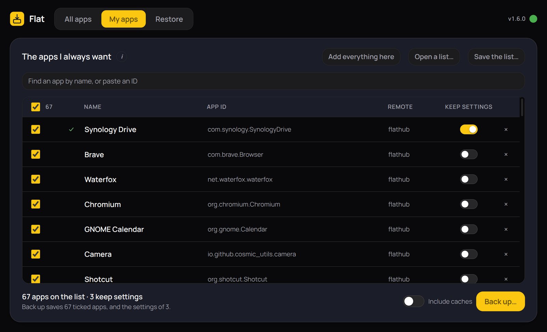Untick the Brave checkbox

(x=36, y=154)
